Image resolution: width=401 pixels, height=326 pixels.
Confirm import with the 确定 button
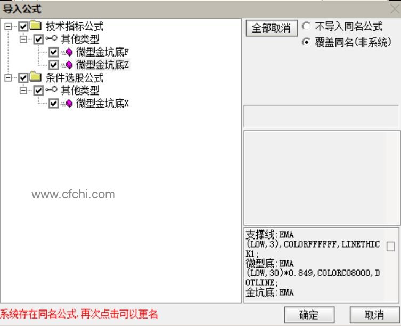tap(309, 315)
